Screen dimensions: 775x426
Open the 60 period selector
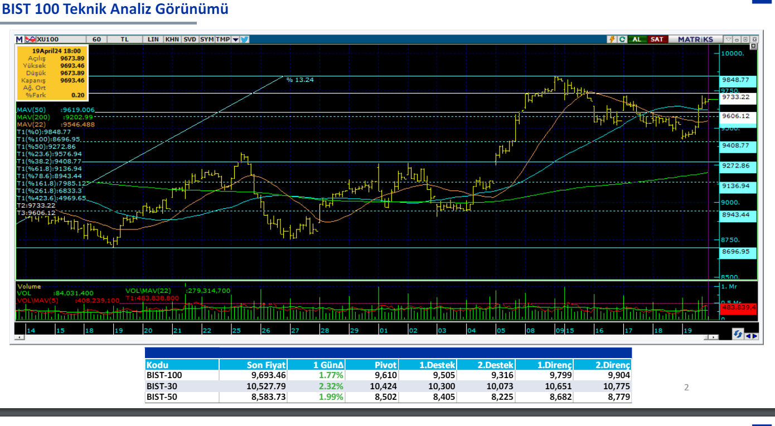(96, 40)
